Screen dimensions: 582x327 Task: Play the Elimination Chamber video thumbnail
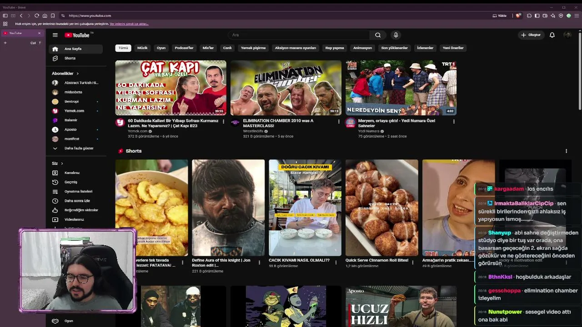(286, 88)
